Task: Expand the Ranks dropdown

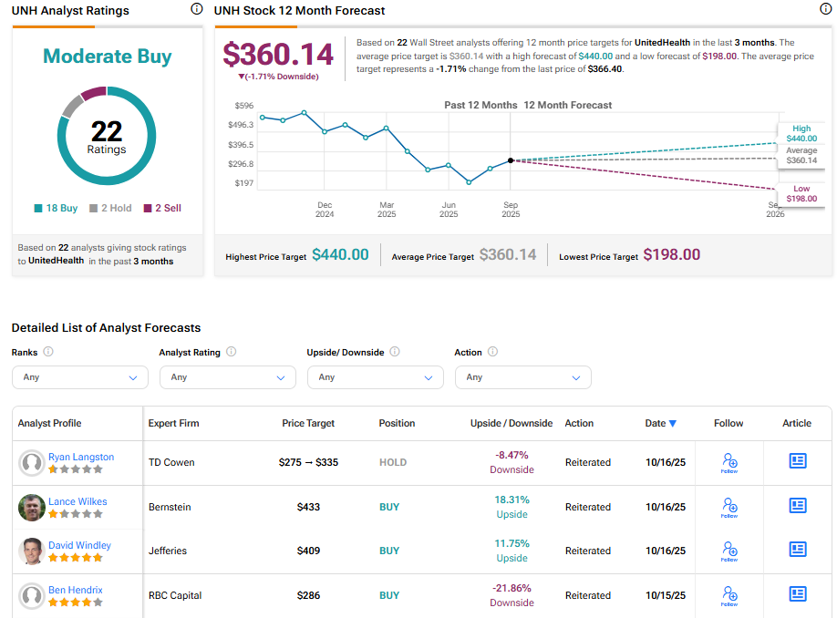Action: click(x=79, y=377)
